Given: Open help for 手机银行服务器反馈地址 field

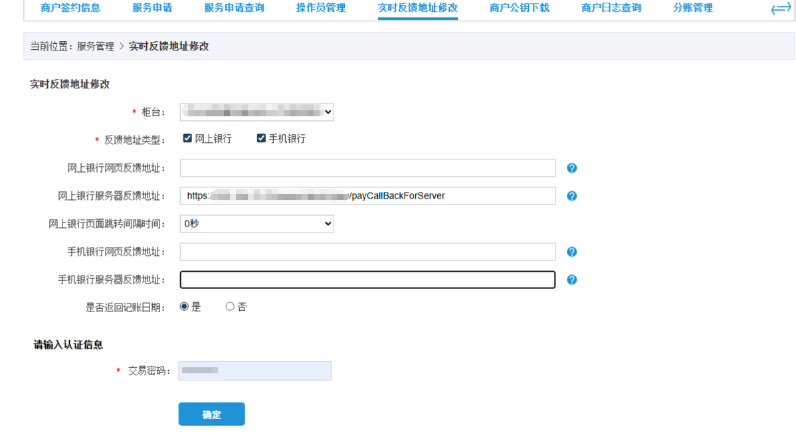Looking at the screenshot, I should pos(571,280).
